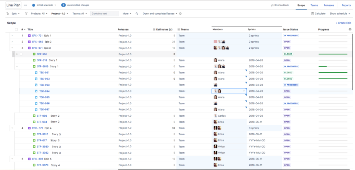Screen dimensions: 355x170
Task: Switch to the Scope tab
Action: [301, 5]
